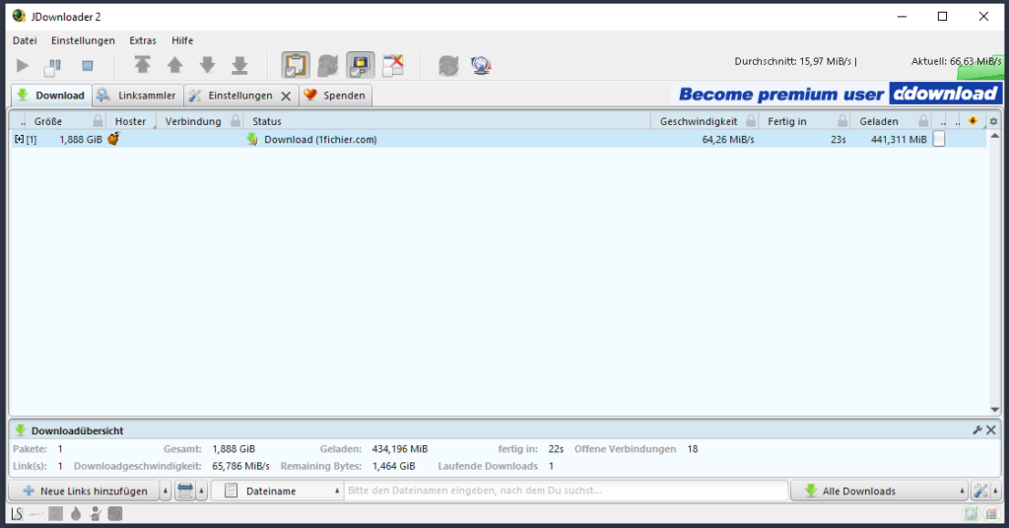Click the person icon in status bar
Viewport: 1009px width, 528px height.
click(96, 514)
